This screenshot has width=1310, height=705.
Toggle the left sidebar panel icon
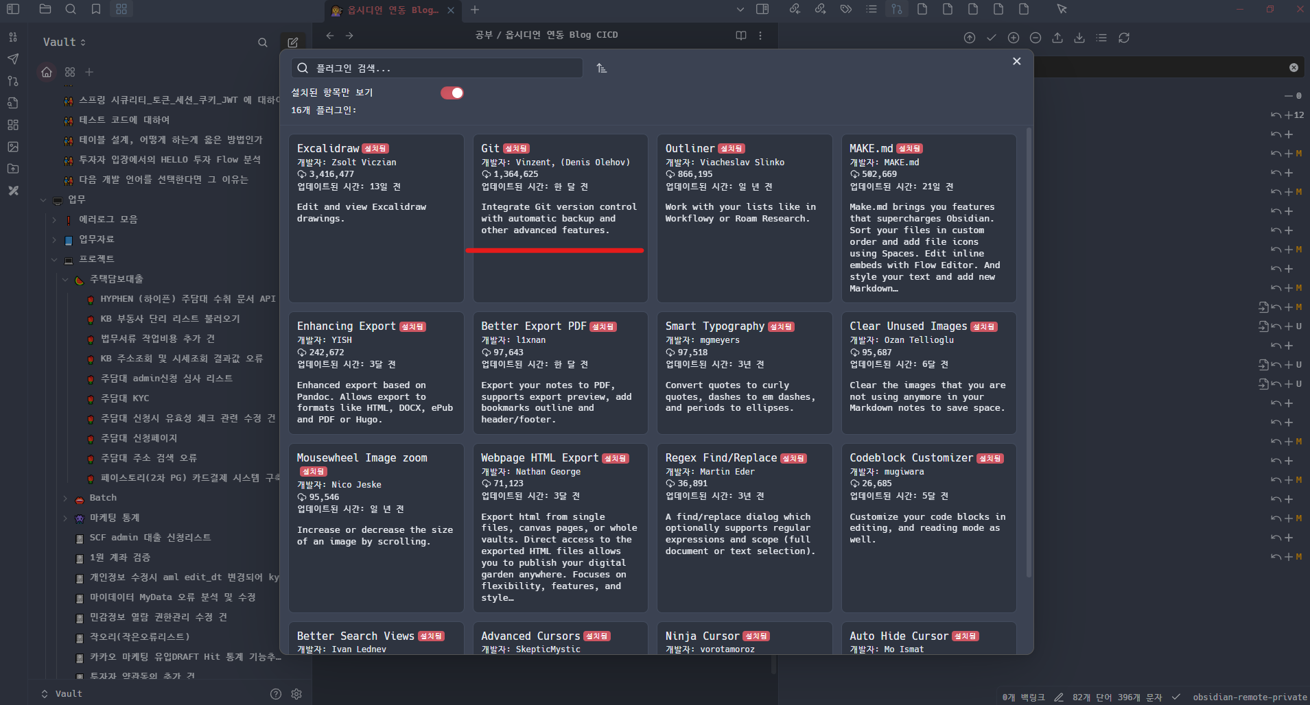point(13,9)
